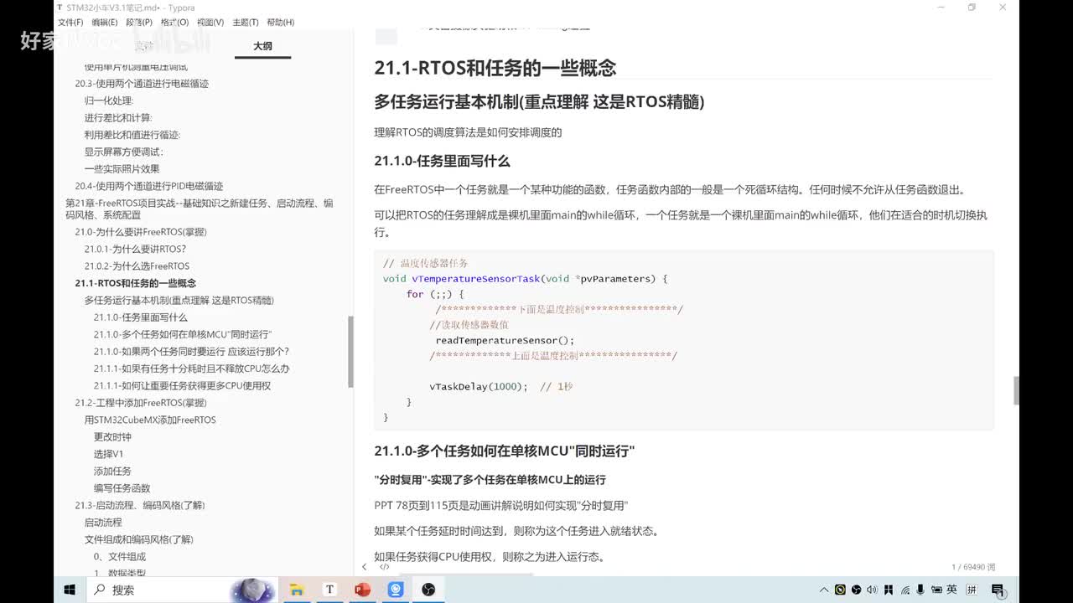Jump to 利用差比和值进行循迹 in outline
The image size is (1073, 603).
click(x=132, y=135)
